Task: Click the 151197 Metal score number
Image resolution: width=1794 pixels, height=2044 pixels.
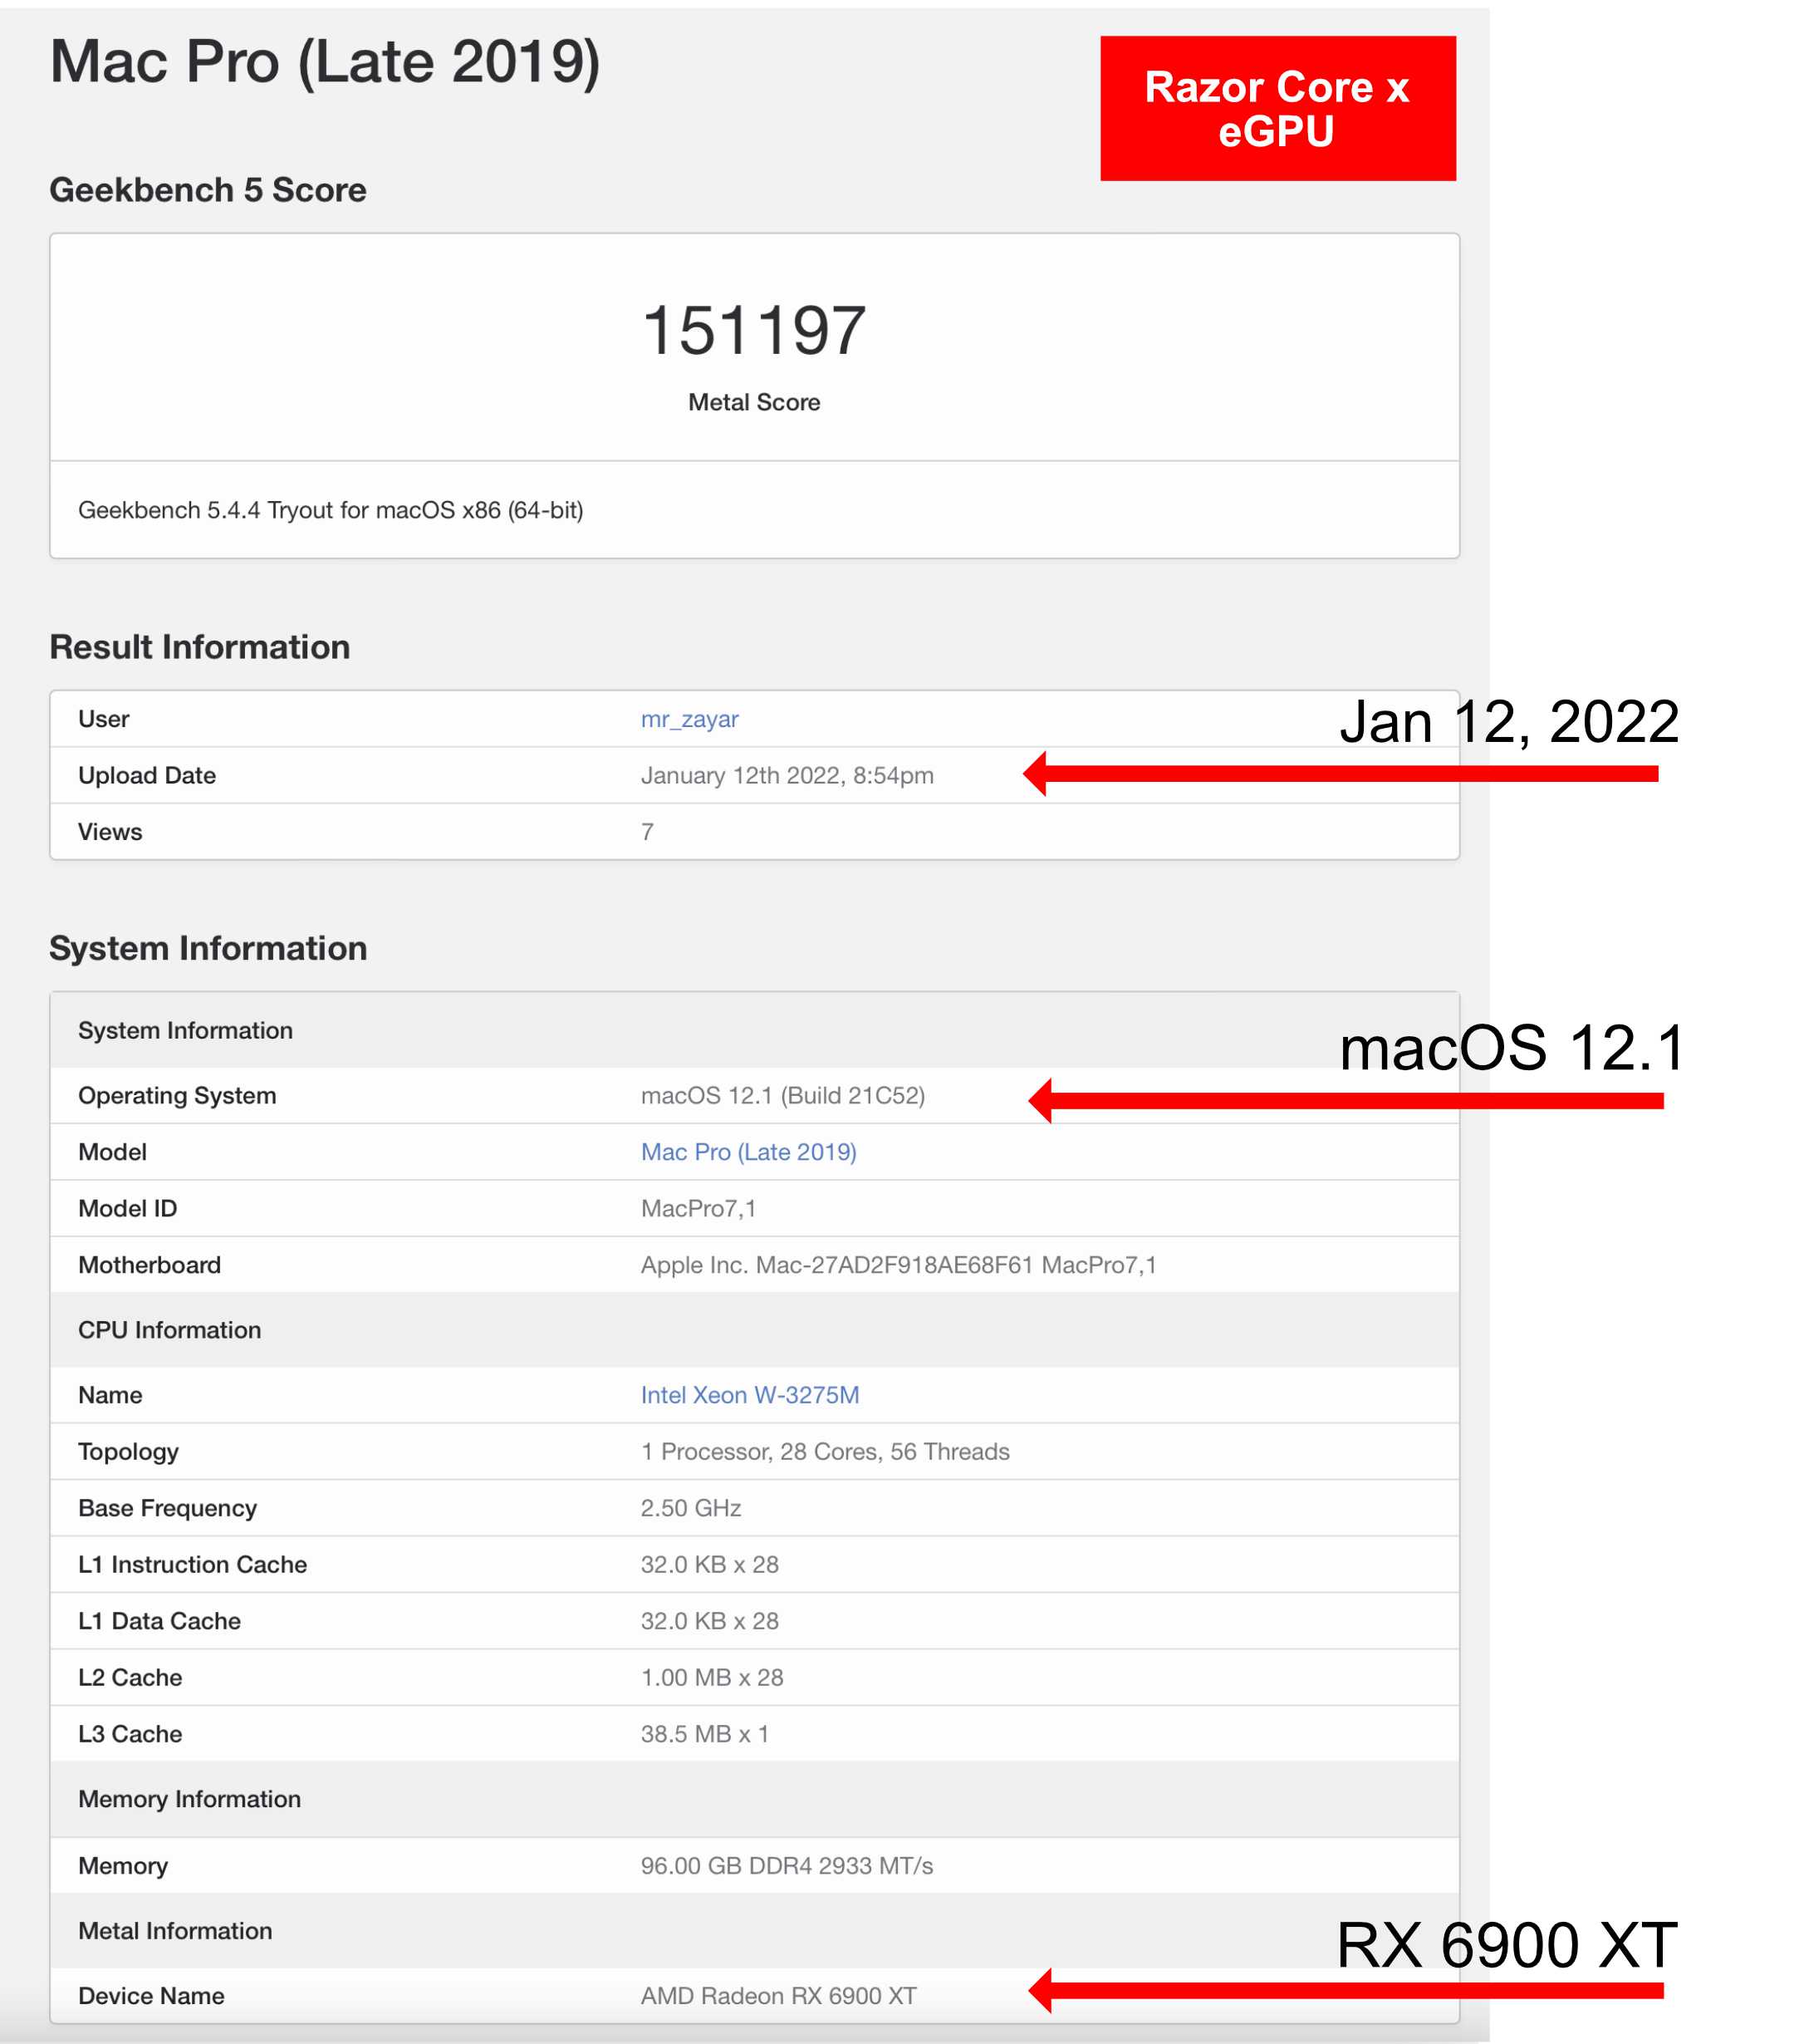Action: (753, 331)
